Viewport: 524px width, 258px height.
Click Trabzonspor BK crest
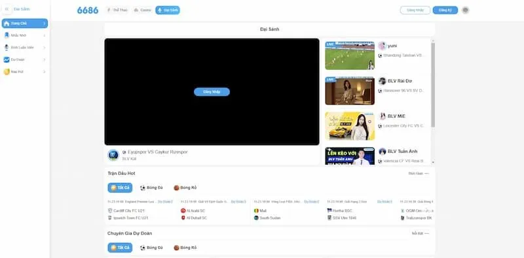click(402, 218)
